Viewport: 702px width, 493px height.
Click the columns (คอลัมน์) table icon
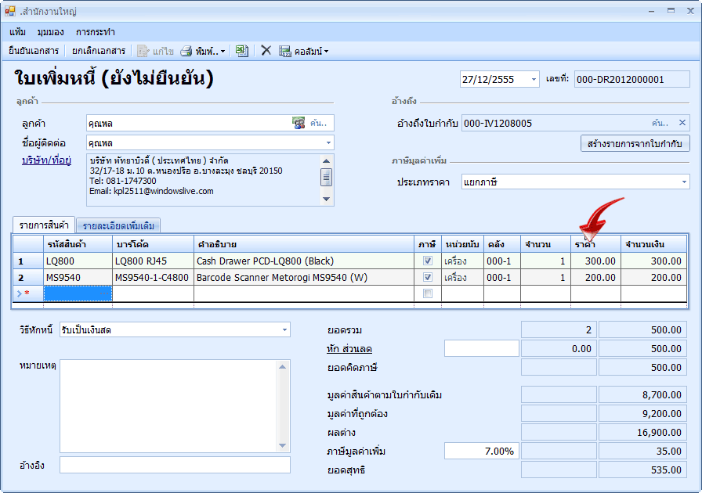tap(285, 51)
